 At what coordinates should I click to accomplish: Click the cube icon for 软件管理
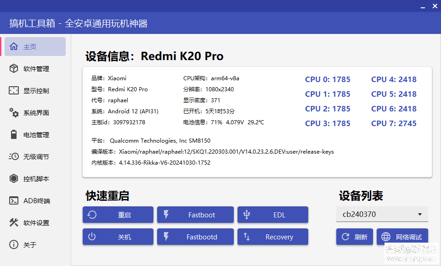click(13, 68)
